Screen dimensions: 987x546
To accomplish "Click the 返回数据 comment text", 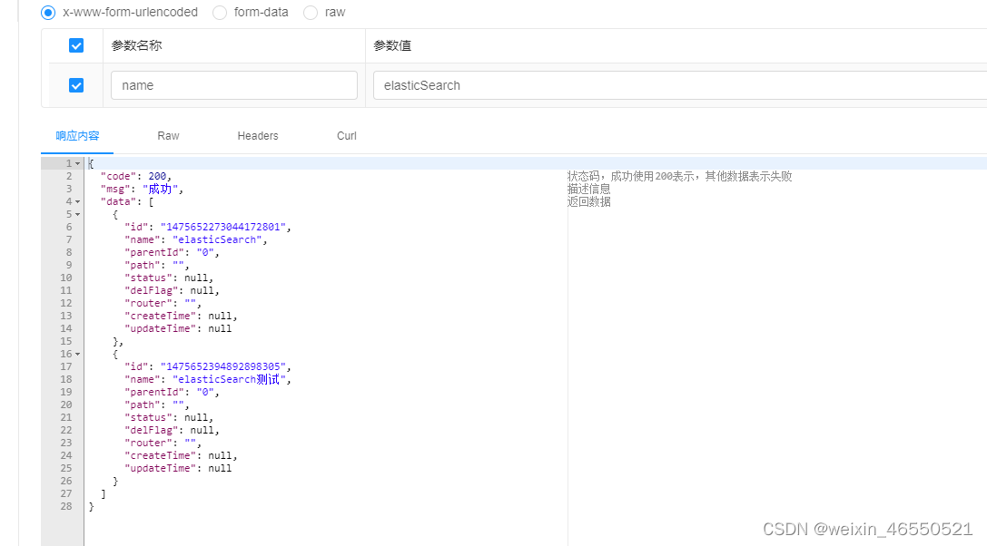I will click(589, 202).
